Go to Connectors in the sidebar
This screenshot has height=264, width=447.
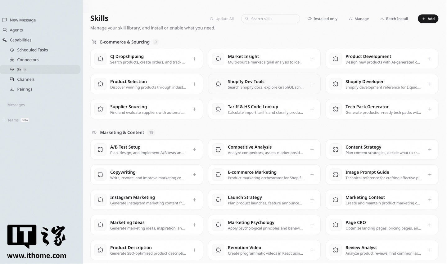[x=28, y=60]
